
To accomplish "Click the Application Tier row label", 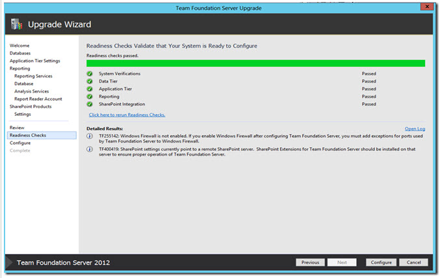I will pos(115,89).
